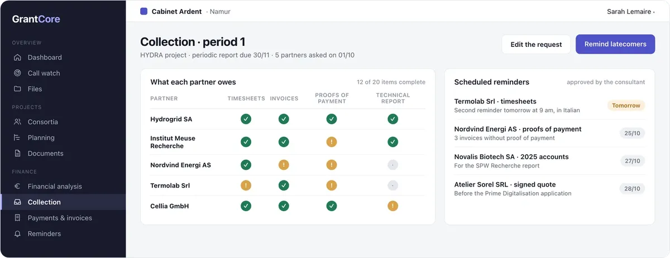
Task: Click Atelier Sorel SRL signed quote reminder
Action: [549, 189]
